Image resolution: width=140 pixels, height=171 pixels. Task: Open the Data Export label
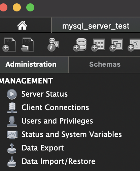[x=43, y=148]
